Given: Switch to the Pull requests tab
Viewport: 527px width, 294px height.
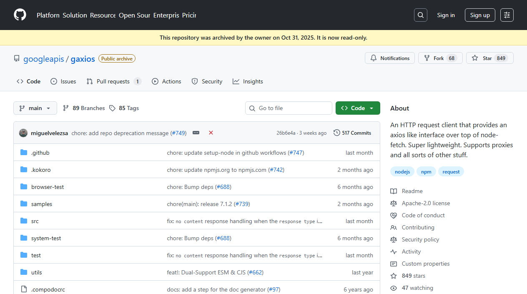Looking at the screenshot, I should [114, 81].
